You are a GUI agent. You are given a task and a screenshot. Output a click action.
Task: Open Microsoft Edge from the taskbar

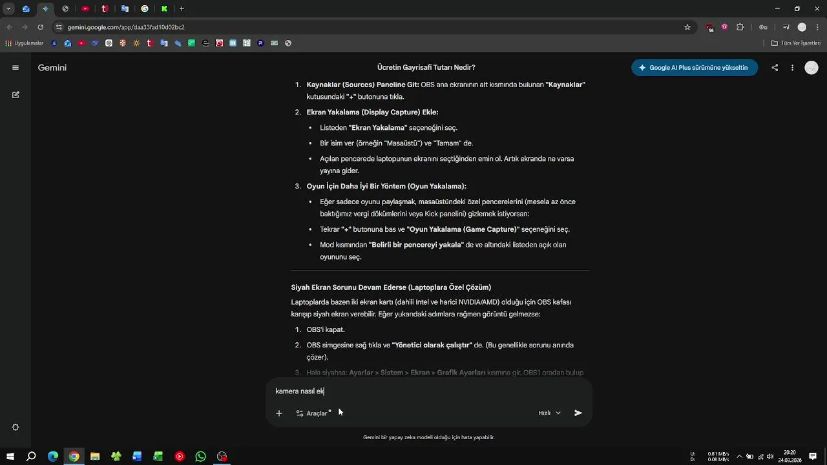click(53, 457)
